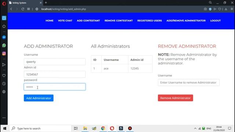Open ADD CONTESTANT page
This screenshot has width=235, height=132.
pos(88,21)
